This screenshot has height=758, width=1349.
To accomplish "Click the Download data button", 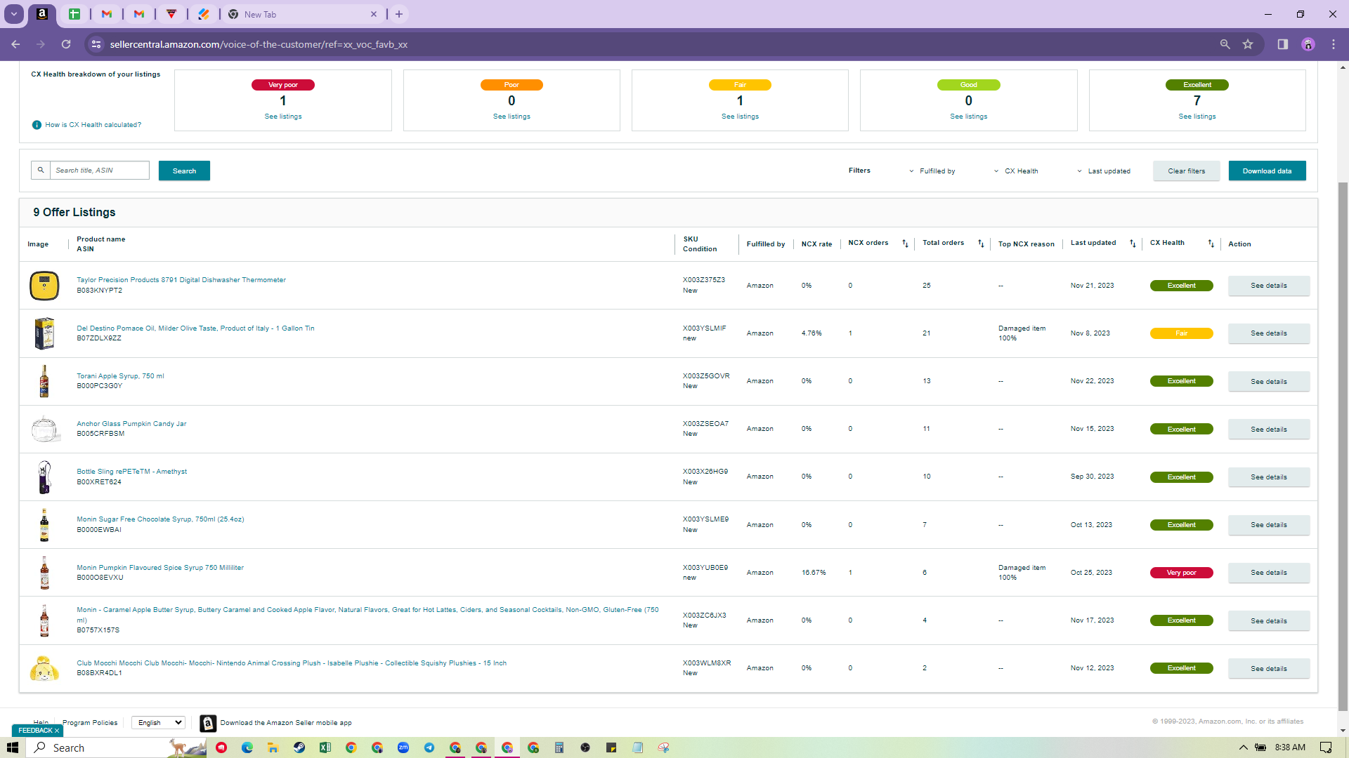I will click(x=1267, y=171).
